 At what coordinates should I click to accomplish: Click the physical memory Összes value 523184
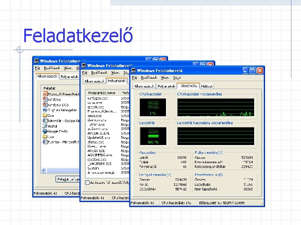click(247, 157)
